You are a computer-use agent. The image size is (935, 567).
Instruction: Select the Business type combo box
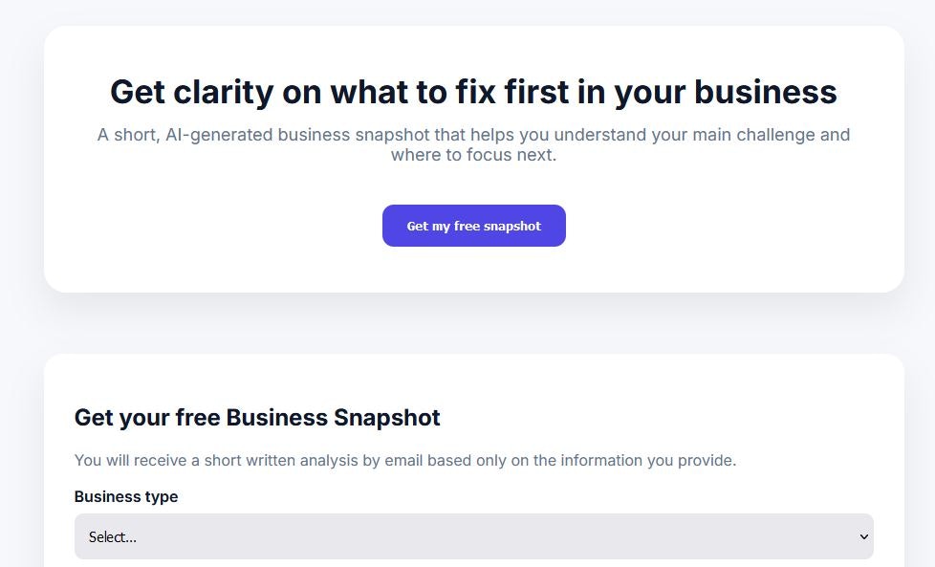pyautogui.click(x=473, y=536)
